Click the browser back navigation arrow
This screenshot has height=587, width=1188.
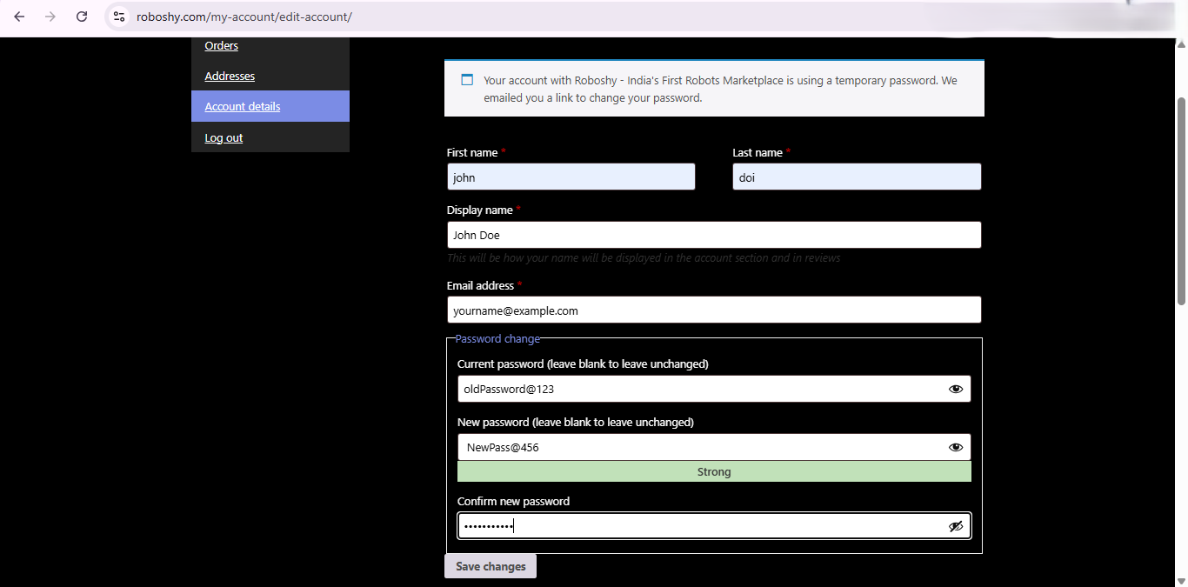coord(19,16)
